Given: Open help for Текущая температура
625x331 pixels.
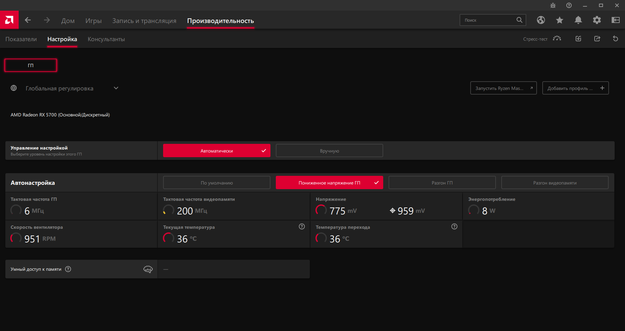Looking at the screenshot, I should pos(302,226).
